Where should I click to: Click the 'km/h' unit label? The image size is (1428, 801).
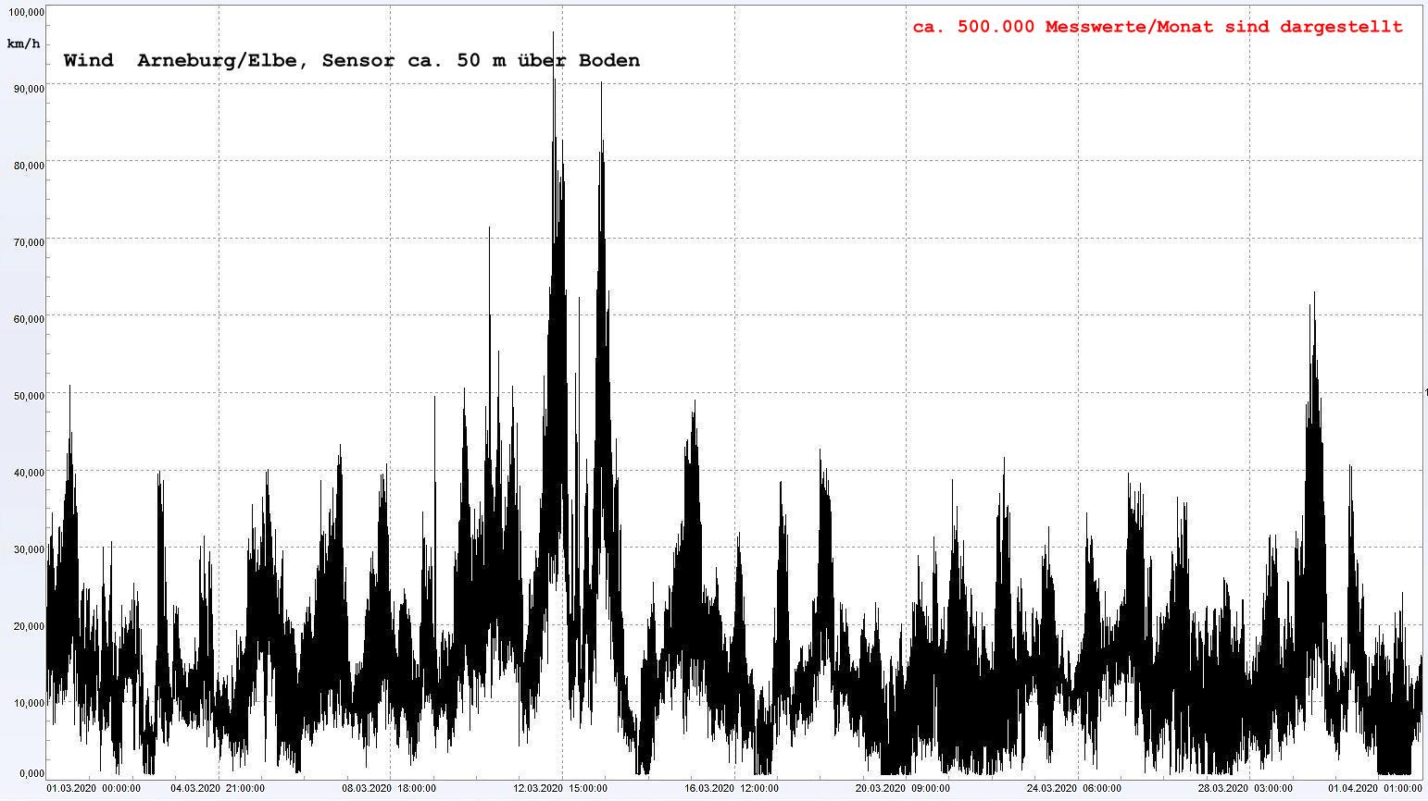(23, 43)
